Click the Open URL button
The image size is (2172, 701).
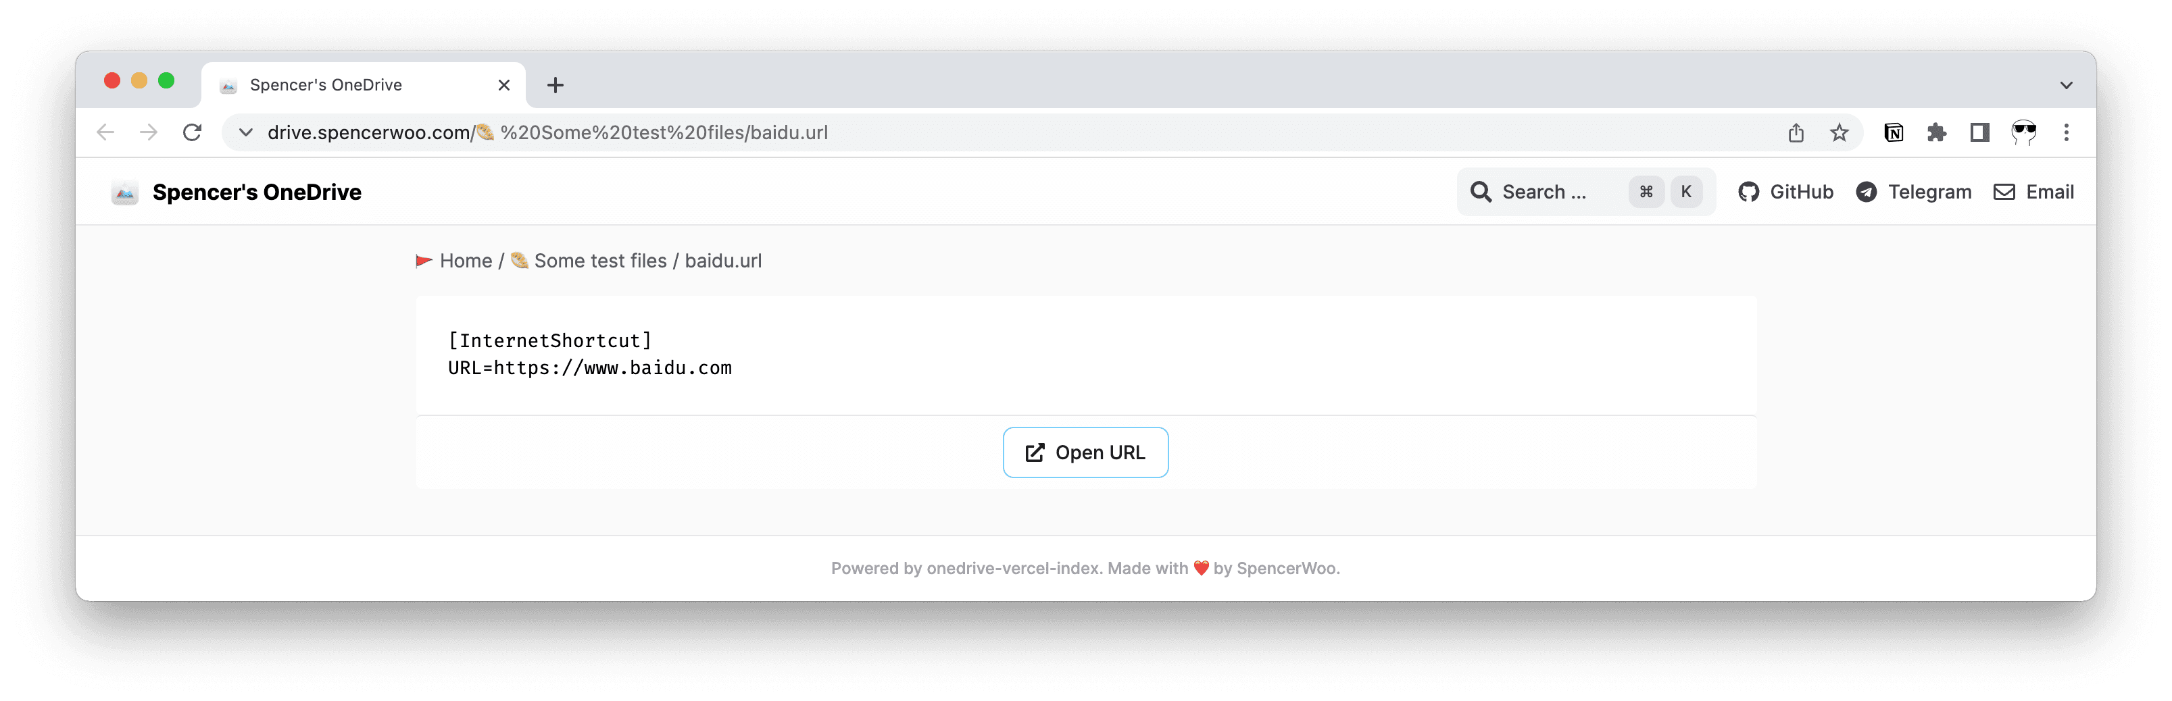pyautogui.click(x=1085, y=452)
